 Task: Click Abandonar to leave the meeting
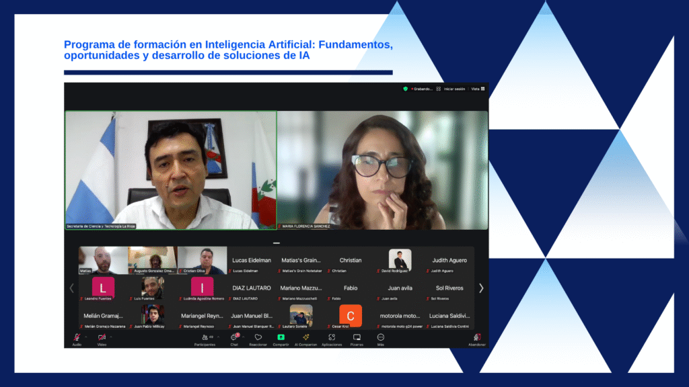[x=477, y=338]
